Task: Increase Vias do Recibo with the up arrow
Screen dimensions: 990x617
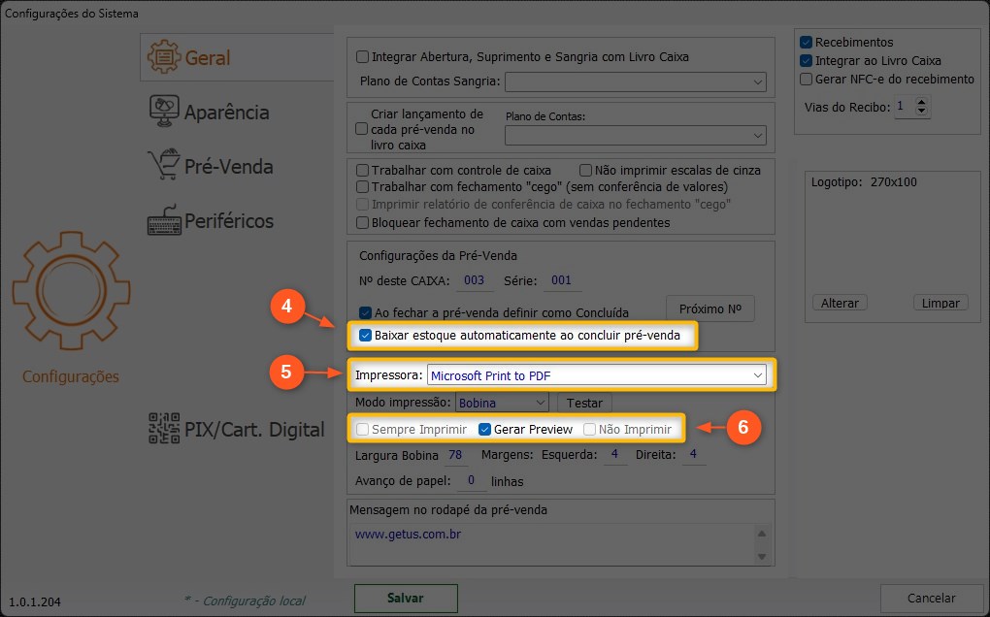Action: pos(921,102)
